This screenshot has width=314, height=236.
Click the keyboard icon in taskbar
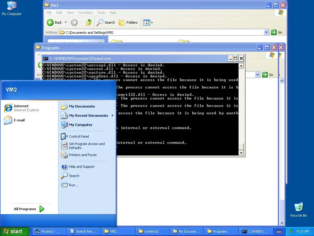(279, 232)
